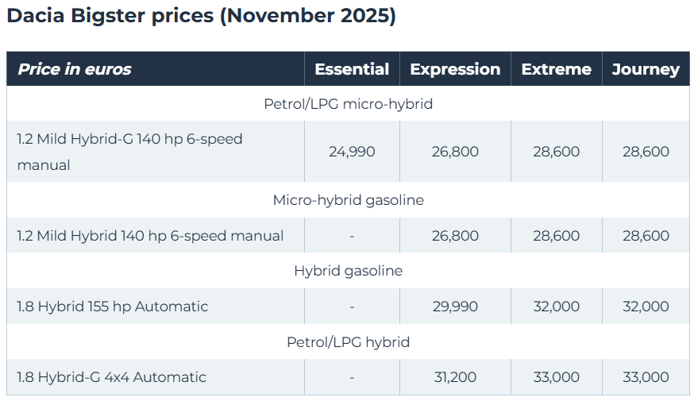Select the Extreme column header
This screenshot has height=405, width=694.
point(556,69)
